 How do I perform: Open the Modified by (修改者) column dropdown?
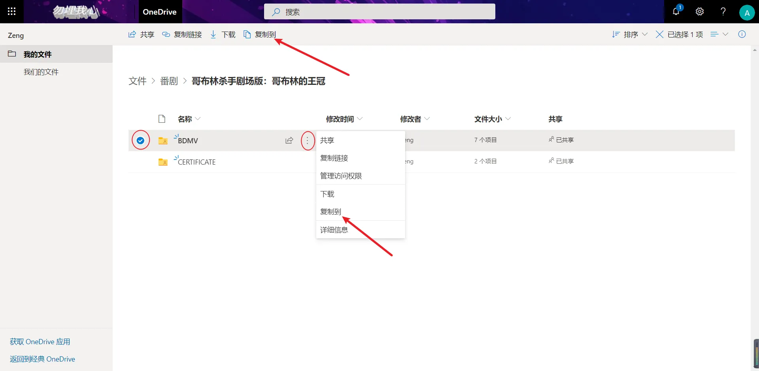(415, 119)
